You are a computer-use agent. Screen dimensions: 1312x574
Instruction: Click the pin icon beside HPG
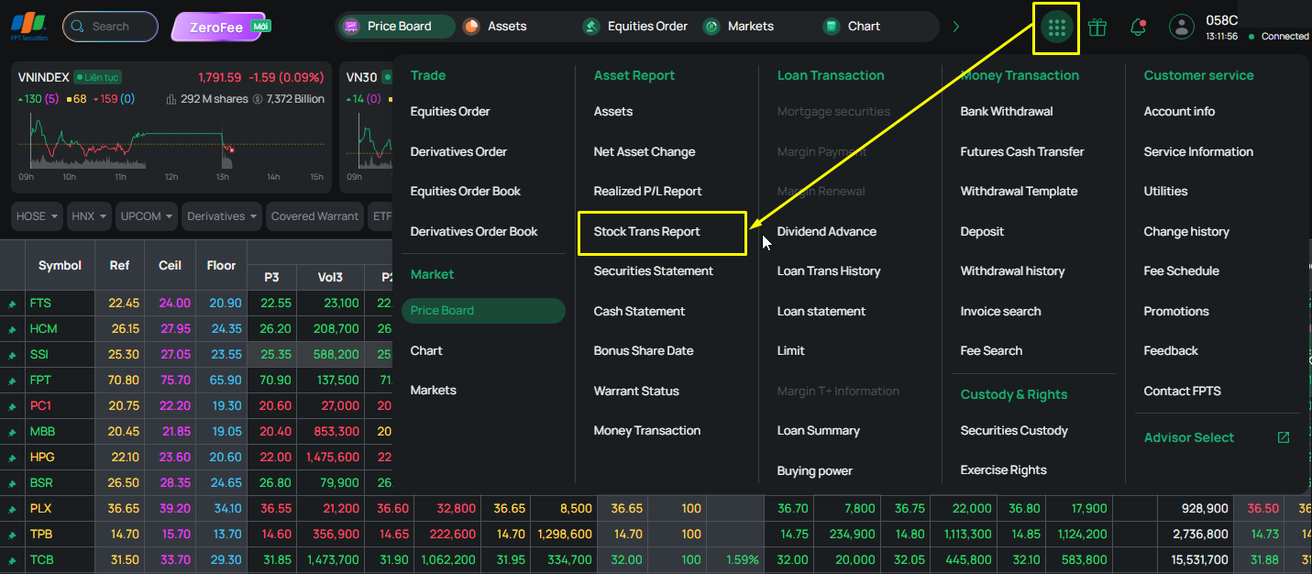[13, 458]
